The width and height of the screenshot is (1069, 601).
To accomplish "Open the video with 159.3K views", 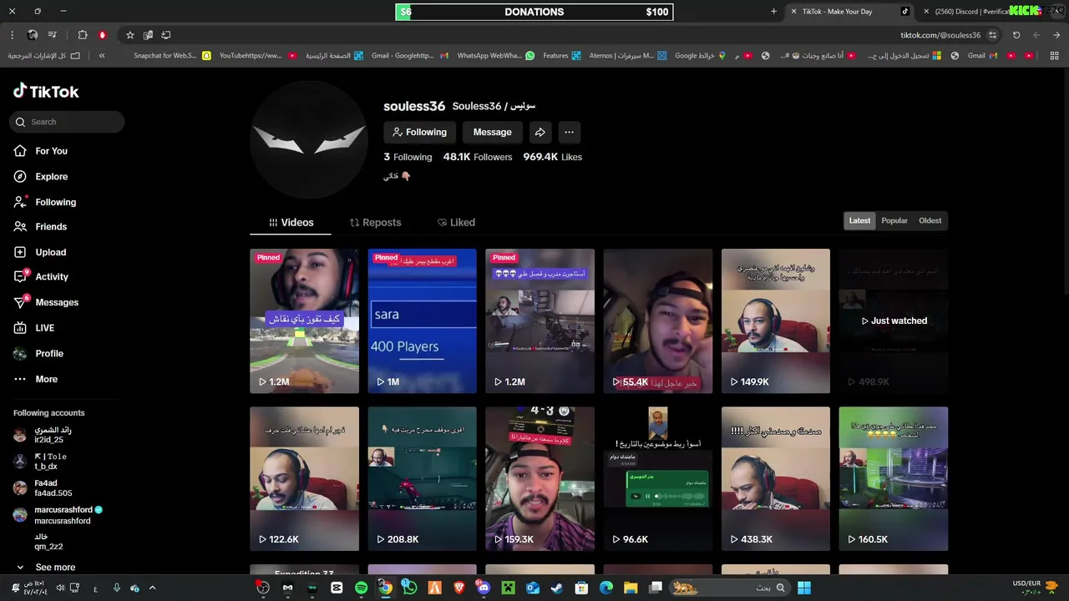I will click(540, 478).
